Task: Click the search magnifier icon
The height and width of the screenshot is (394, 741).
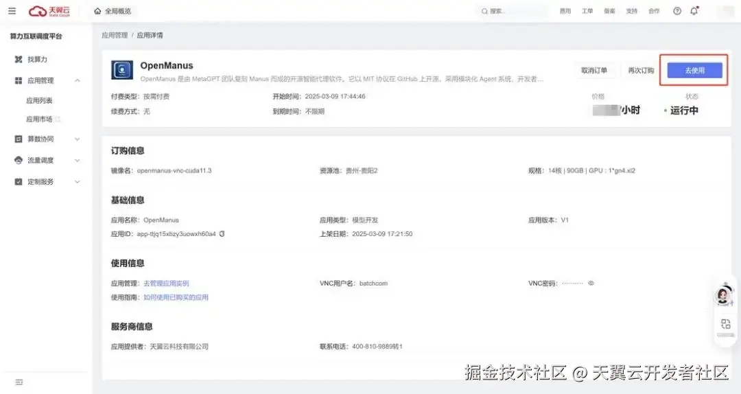Action: coord(484,12)
